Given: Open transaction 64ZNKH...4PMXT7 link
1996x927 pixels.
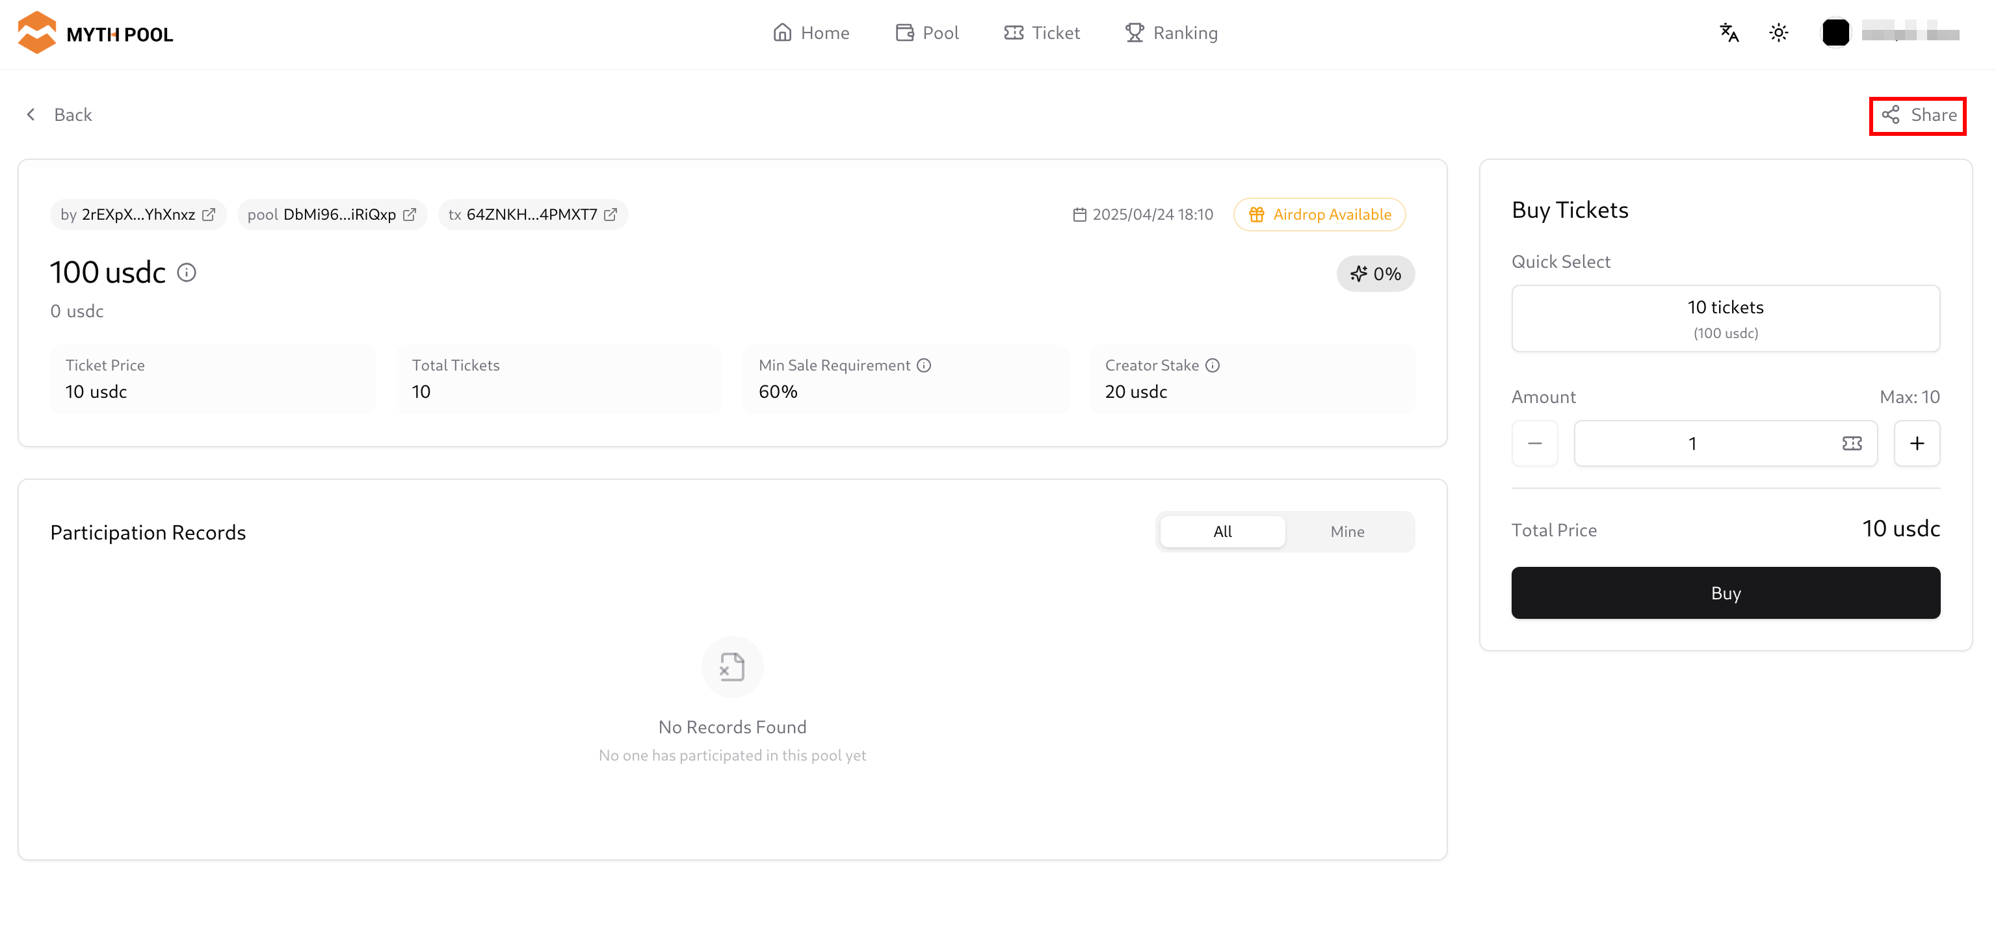Looking at the screenshot, I should point(533,215).
